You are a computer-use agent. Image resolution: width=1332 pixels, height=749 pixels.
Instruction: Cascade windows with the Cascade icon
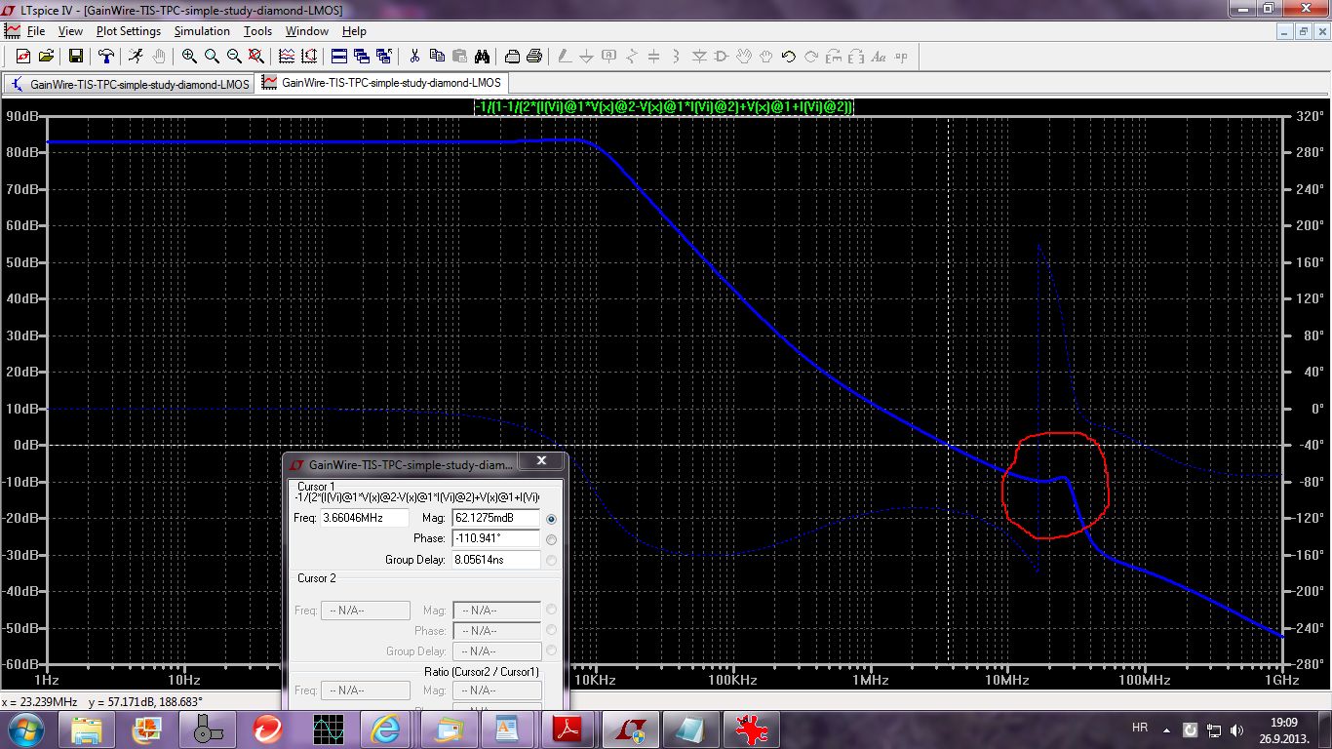click(361, 57)
